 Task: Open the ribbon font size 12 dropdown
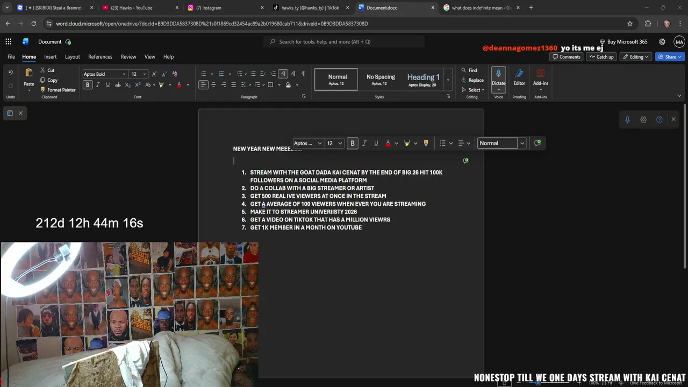pos(144,74)
